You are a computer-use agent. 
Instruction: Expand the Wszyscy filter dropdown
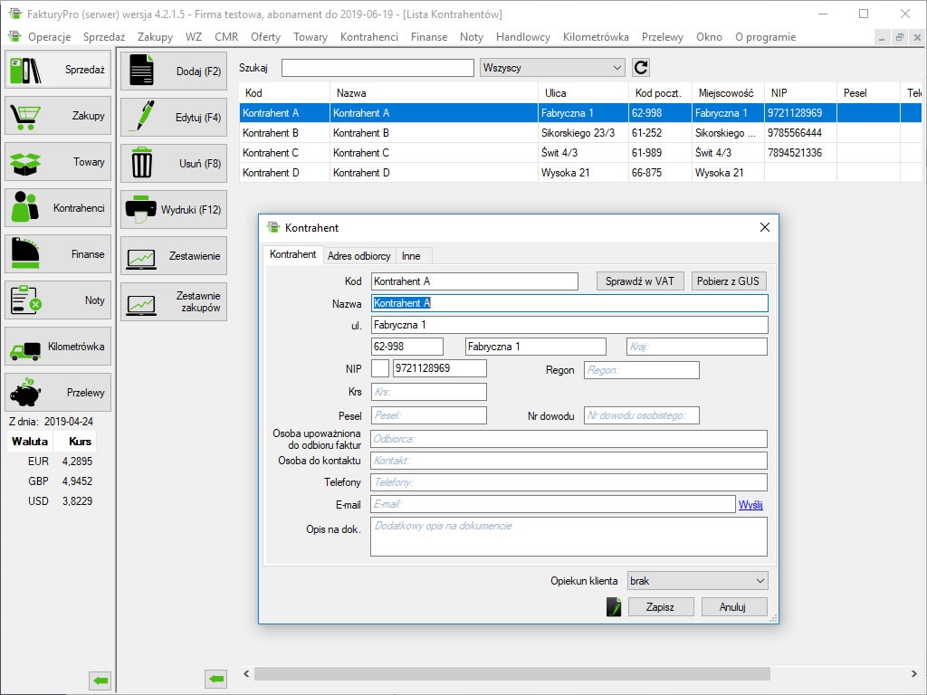pyautogui.click(x=553, y=68)
